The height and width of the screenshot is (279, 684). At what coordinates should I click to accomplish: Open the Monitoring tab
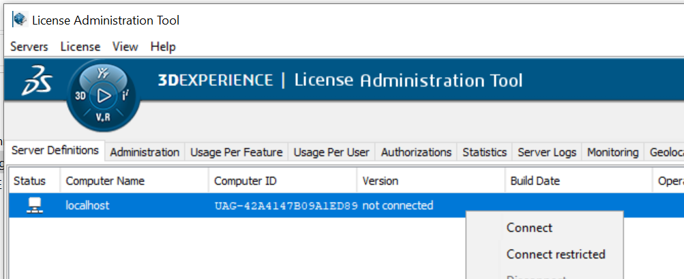(613, 152)
